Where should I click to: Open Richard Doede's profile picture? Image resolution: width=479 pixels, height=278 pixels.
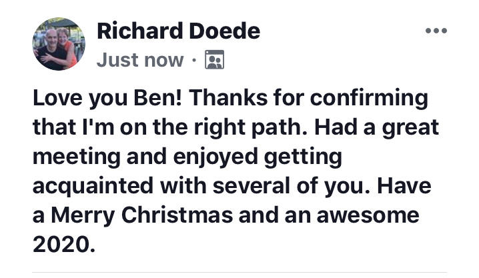59,44
